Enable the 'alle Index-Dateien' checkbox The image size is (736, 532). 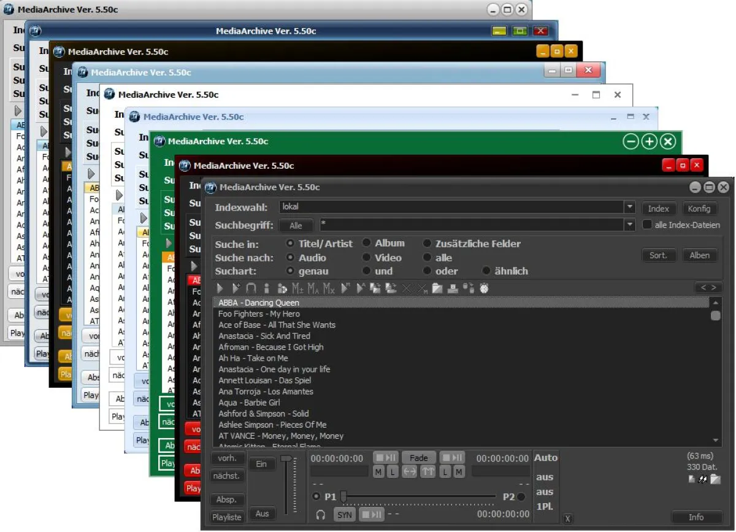(x=646, y=225)
